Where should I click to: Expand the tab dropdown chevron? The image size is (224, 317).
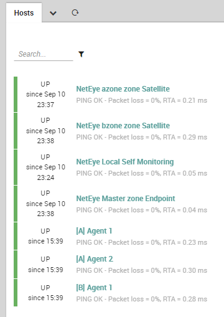53,13
